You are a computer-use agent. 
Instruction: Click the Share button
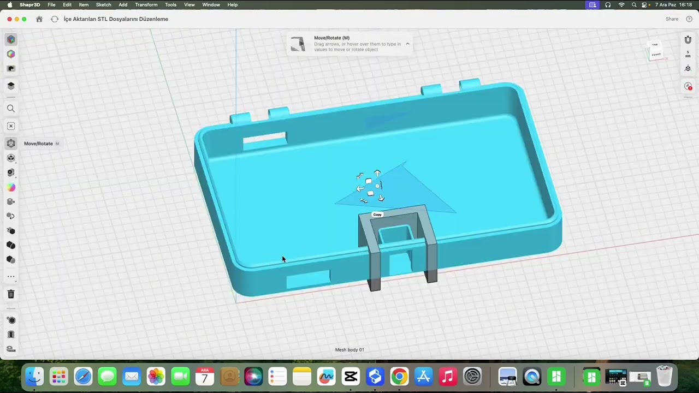click(672, 19)
